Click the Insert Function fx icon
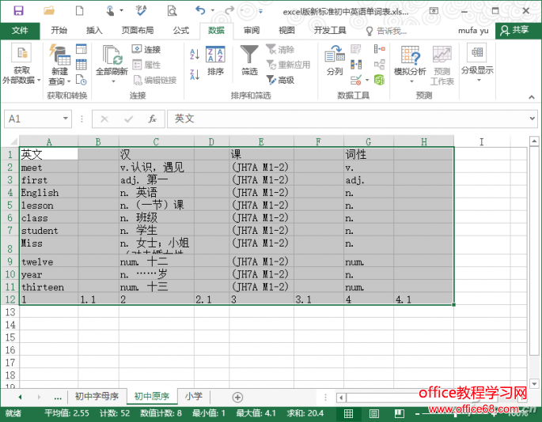Screen dimensions: 542x422 coord(152,119)
